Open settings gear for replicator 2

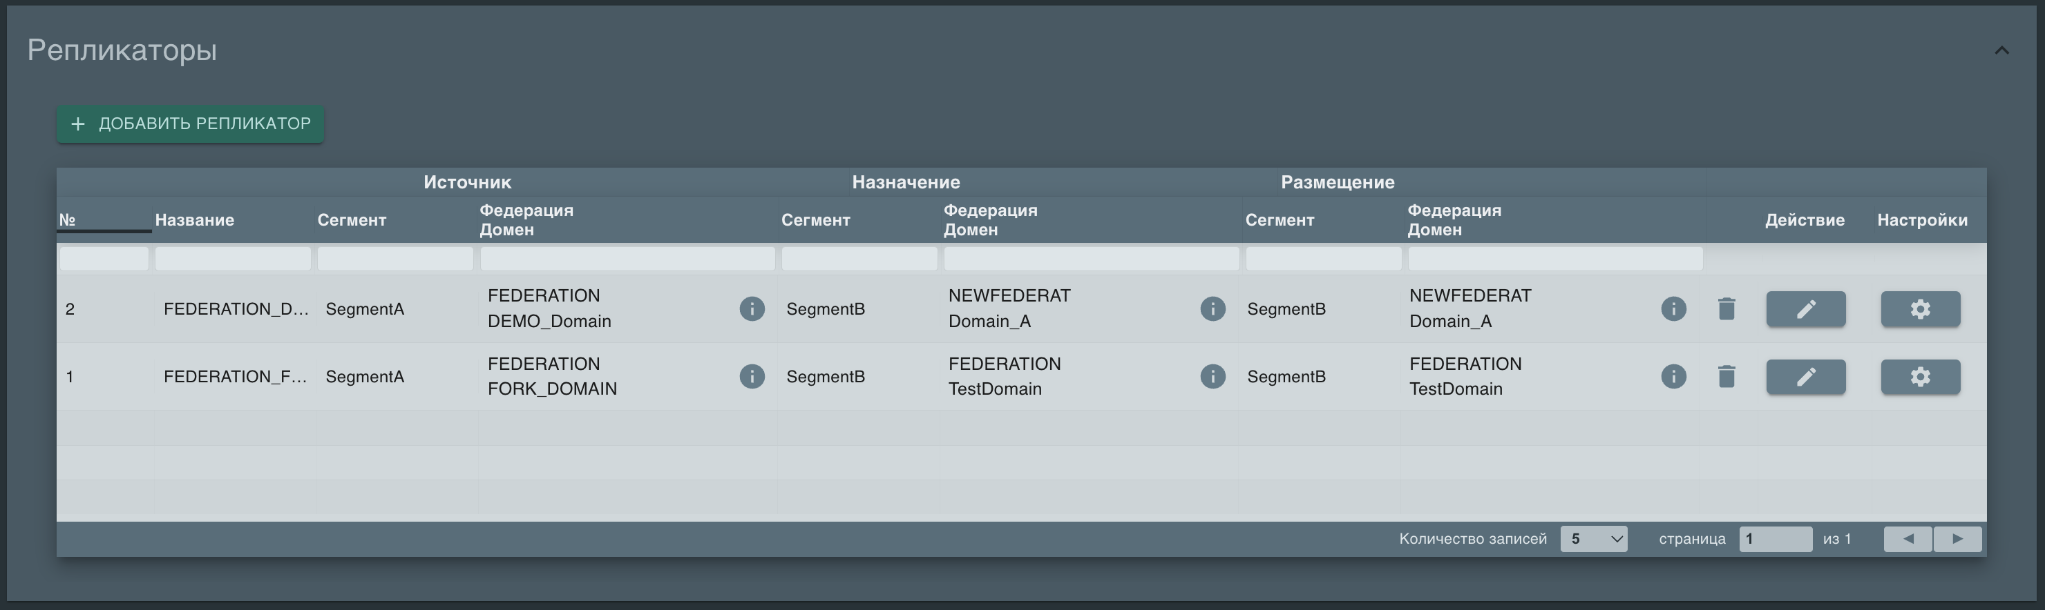[x=1919, y=308]
